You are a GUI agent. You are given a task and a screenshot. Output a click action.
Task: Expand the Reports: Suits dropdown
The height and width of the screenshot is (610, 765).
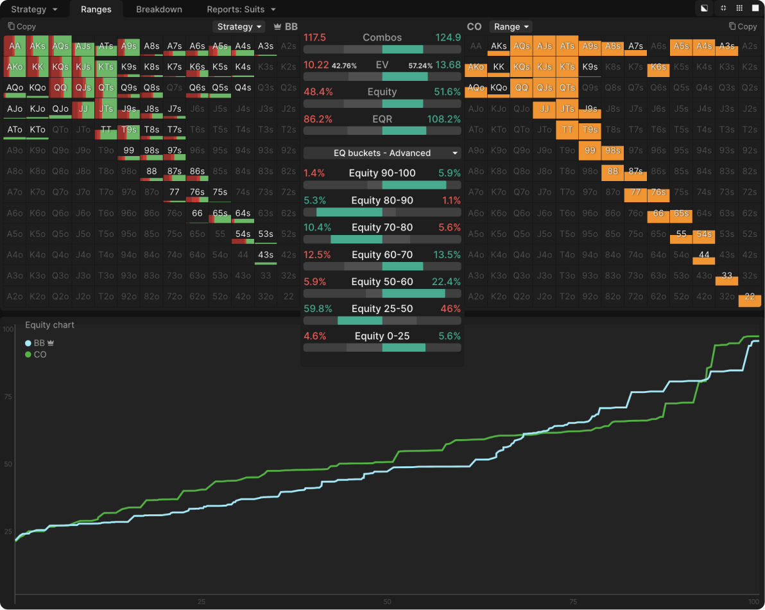pyautogui.click(x=241, y=9)
